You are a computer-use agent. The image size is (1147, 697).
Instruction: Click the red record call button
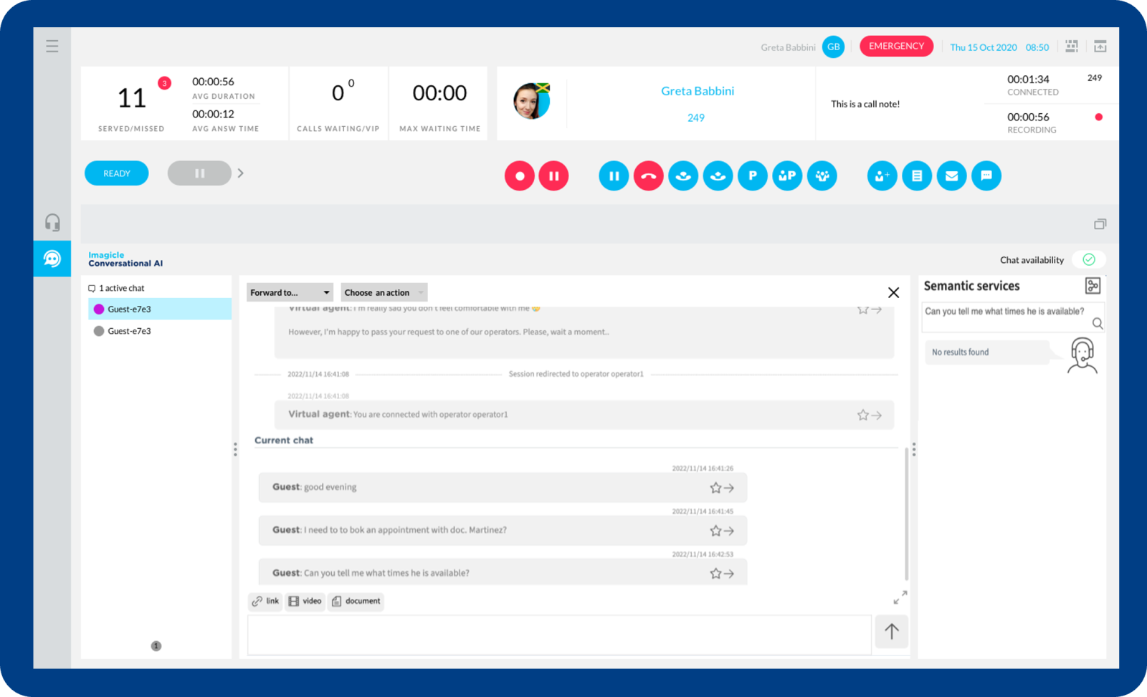(520, 176)
